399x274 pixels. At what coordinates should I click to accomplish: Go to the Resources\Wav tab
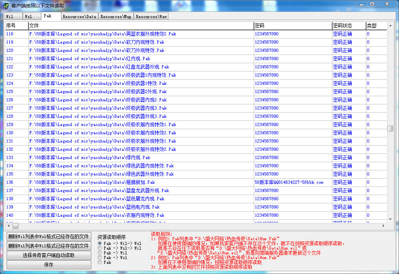click(x=151, y=16)
